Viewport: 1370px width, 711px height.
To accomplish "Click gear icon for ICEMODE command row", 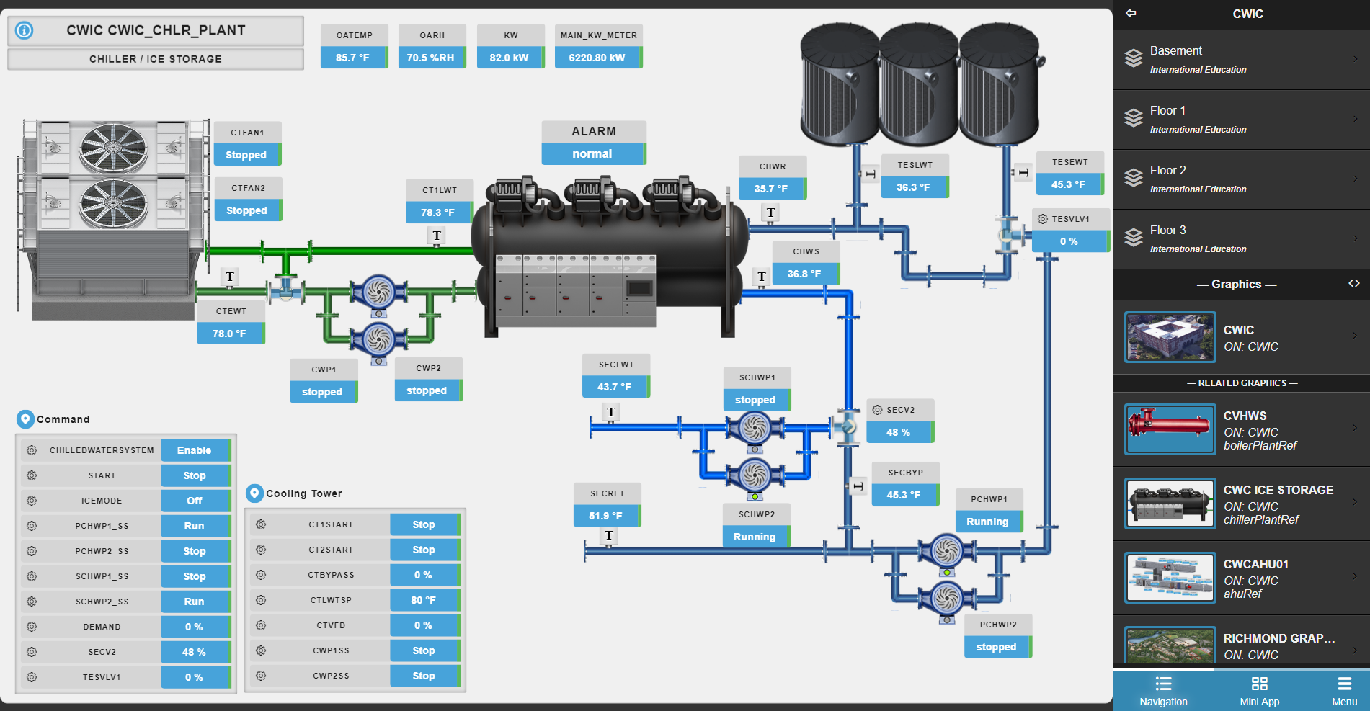I will [x=32, y=501].
